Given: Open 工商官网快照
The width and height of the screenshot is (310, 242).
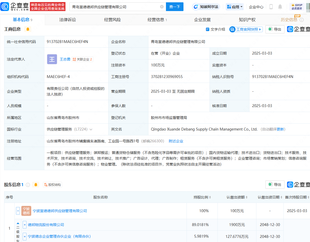Looking at the screenshot, I should coord(246,29).
